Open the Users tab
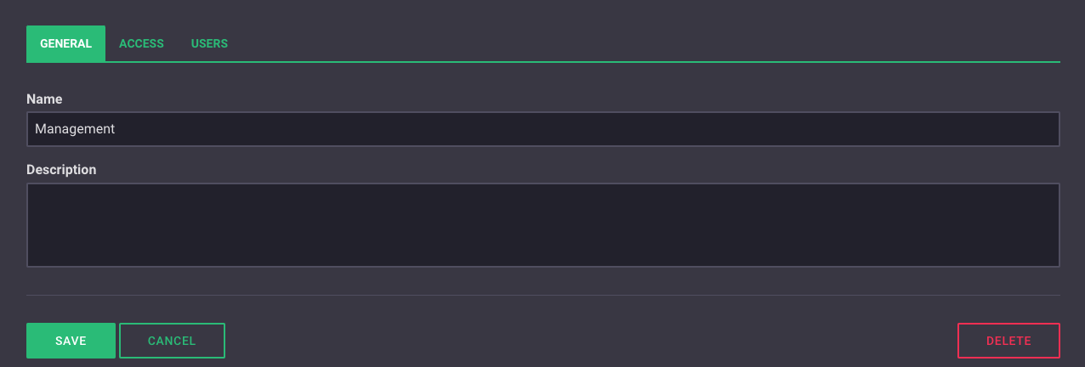Viewport: 1085px width, 367px height. click(x=209, y=43)
